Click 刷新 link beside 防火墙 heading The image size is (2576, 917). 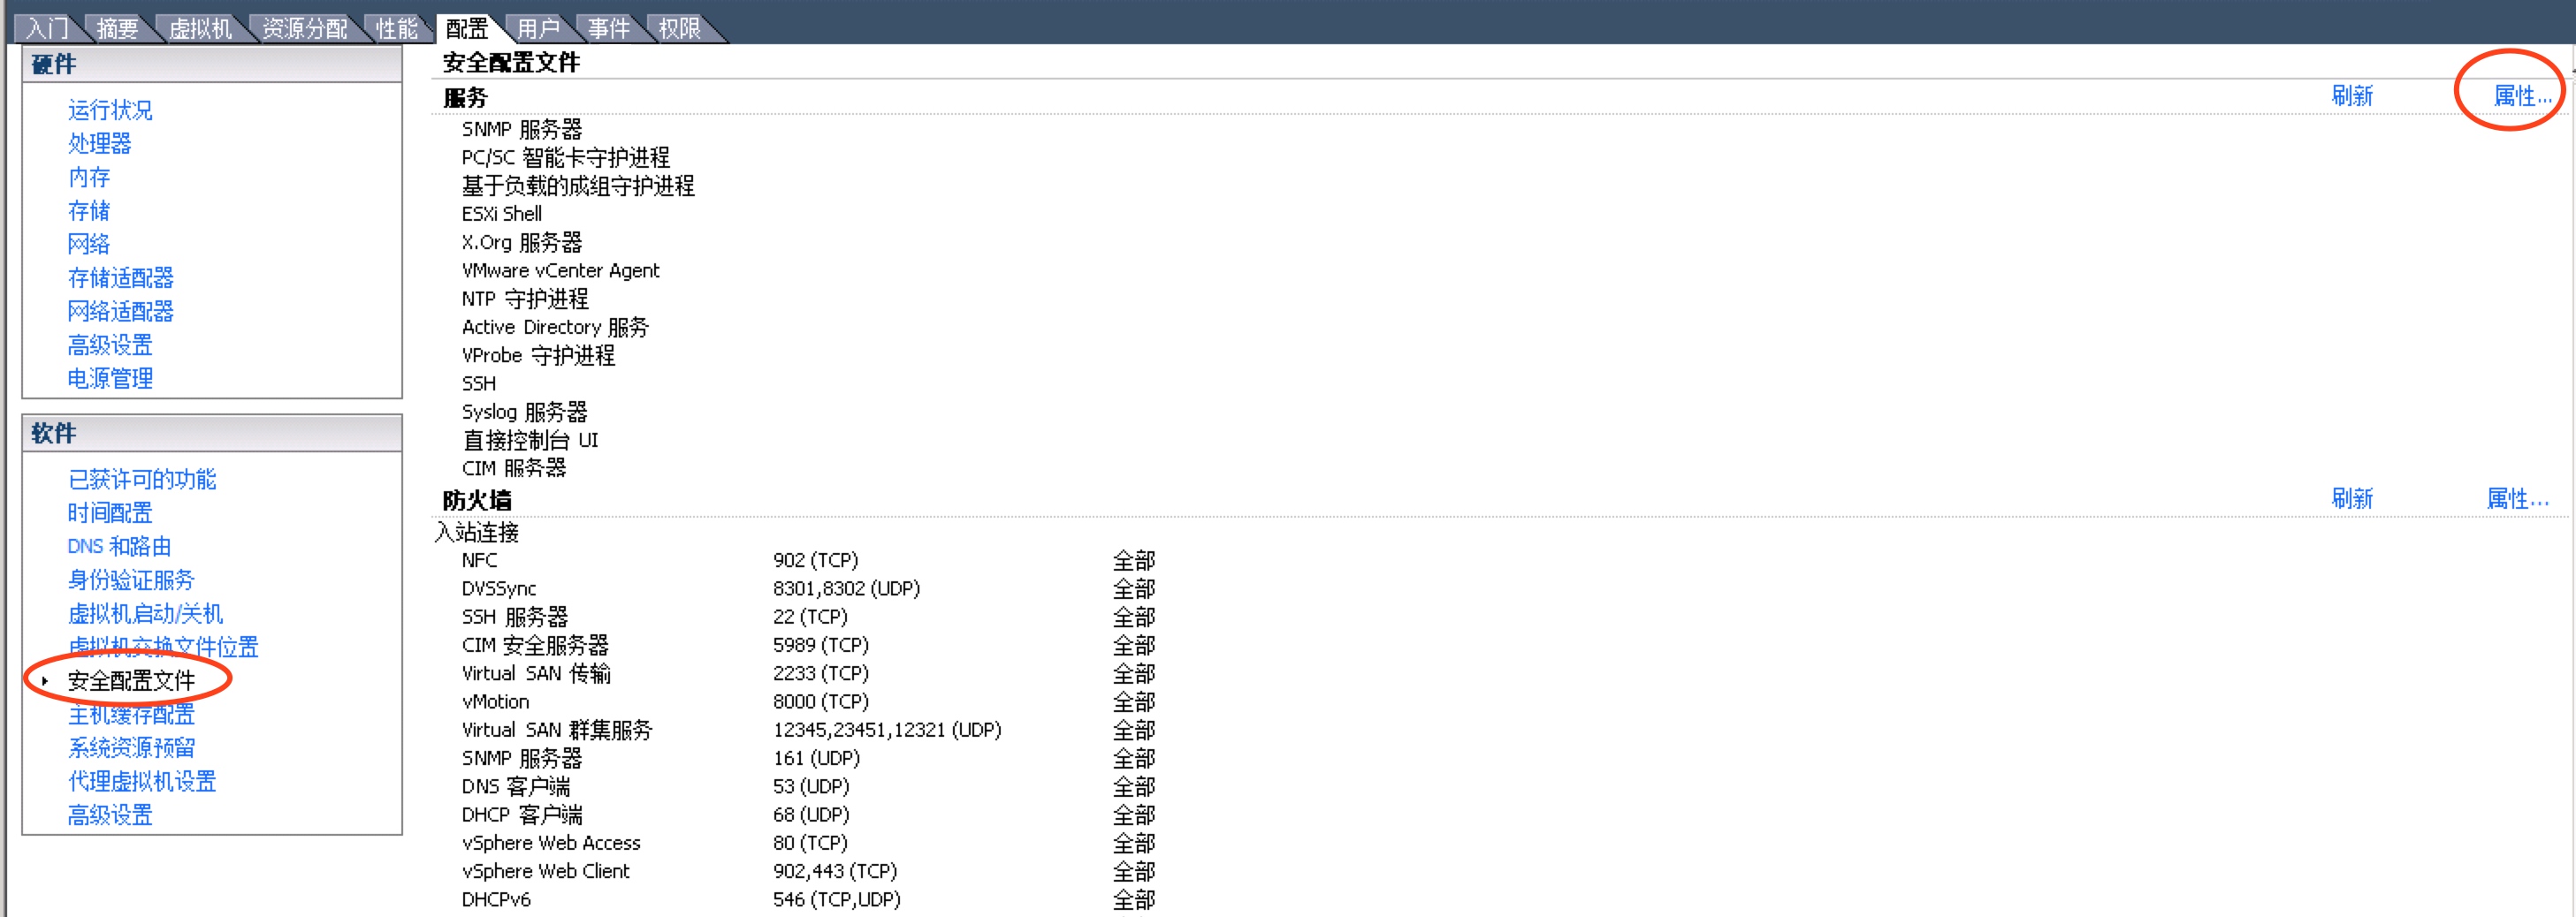coord(2352,498)
